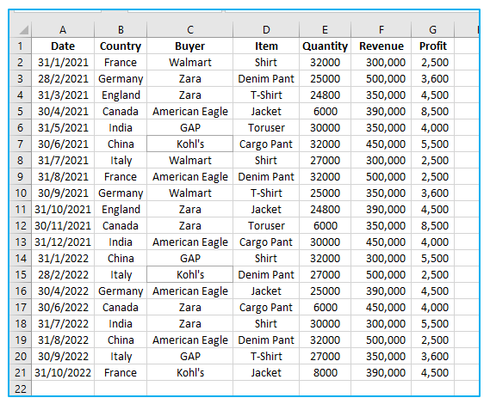The width and height of the screenshot is (490, 404).
Task: Click India cell in row 6
Action: [121, 127]
